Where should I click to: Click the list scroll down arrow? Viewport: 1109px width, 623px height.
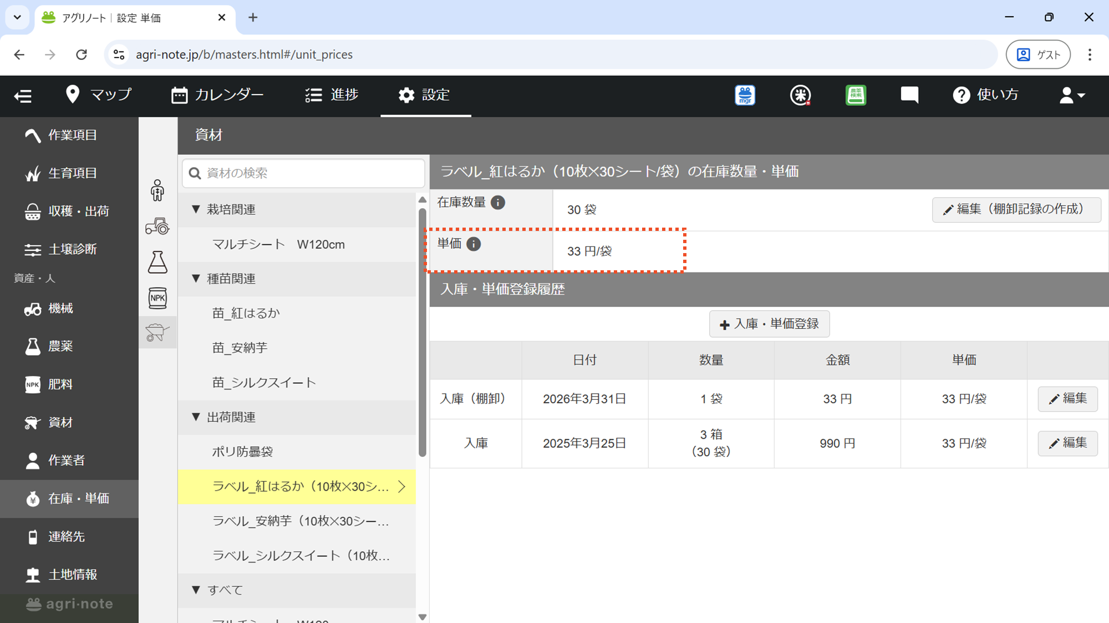click(423, 617)
